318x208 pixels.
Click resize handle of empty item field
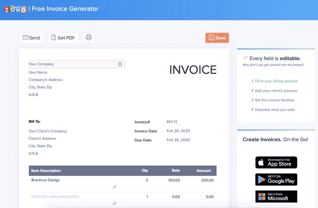coord(114,203)
